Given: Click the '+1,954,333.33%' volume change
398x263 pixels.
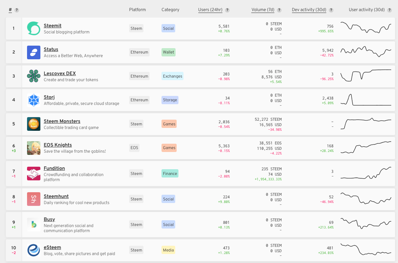Looking at the screenshot, I should [x=268, y=179].
